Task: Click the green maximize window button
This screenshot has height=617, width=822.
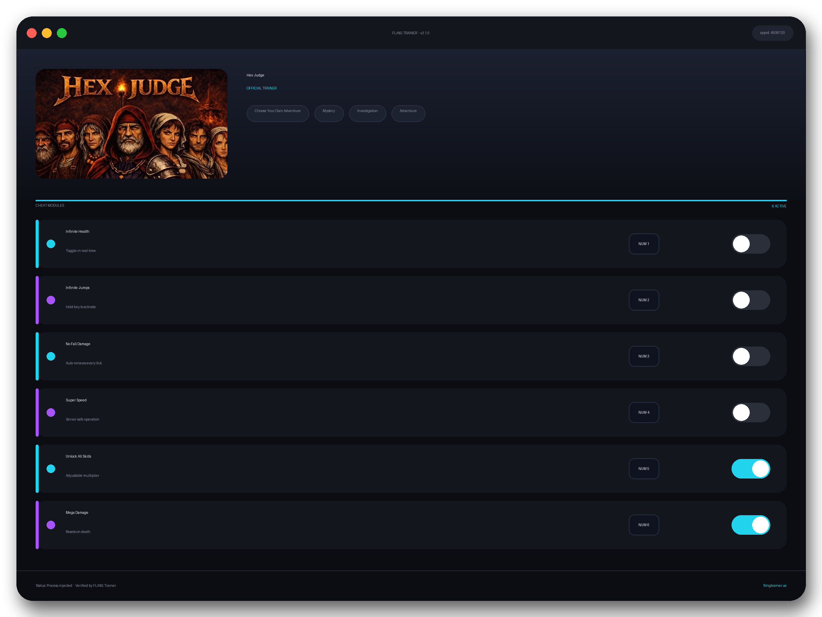Action: pos(62,33)
